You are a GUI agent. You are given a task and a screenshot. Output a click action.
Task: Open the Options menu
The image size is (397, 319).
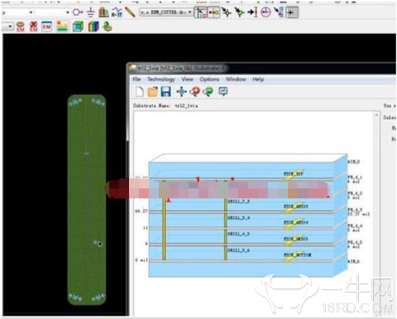pos(209,79)
